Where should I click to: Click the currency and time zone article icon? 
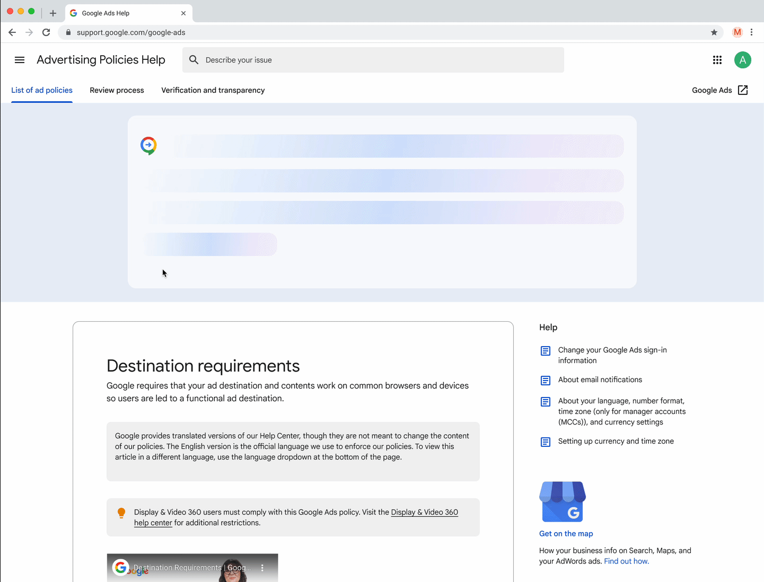click(x=545, y=442)
